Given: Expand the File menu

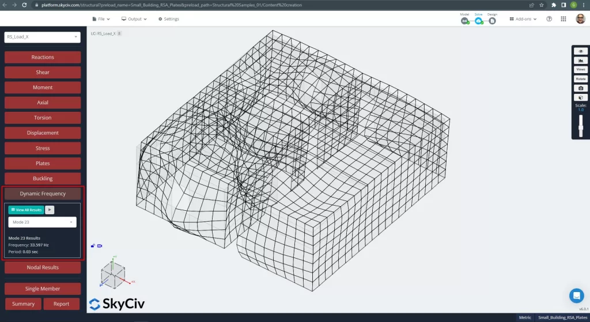Looking at the screenshot, I should [101, 19].
